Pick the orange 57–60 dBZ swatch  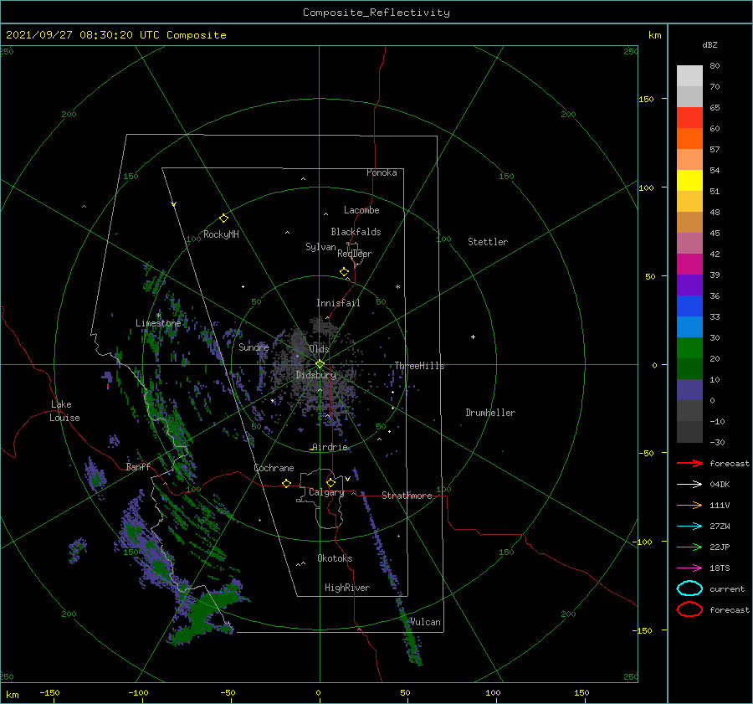point(689,139)
